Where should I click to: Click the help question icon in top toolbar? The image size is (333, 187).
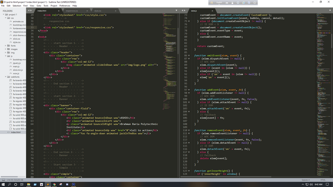point(249,3)
